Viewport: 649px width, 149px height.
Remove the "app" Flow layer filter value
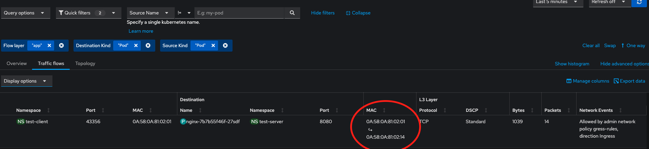(49, 45)
